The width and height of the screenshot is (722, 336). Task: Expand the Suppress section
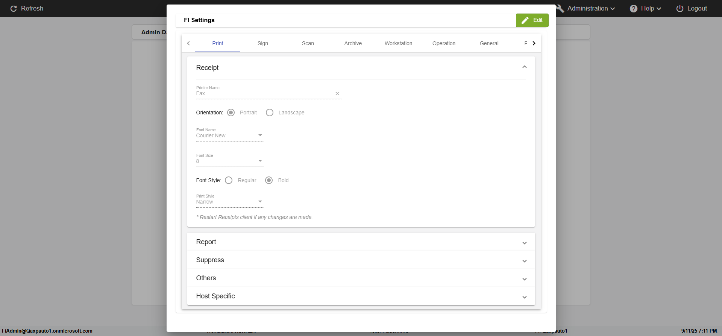coord(524,261)
